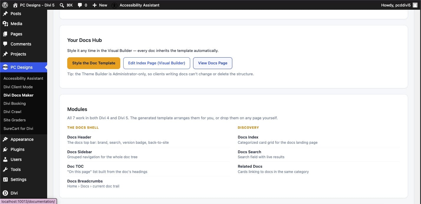The width and height of the screenshot is (421, 204).
Task: Select Divi Docs Maker submenu item
Action: [x=19, y=95]
